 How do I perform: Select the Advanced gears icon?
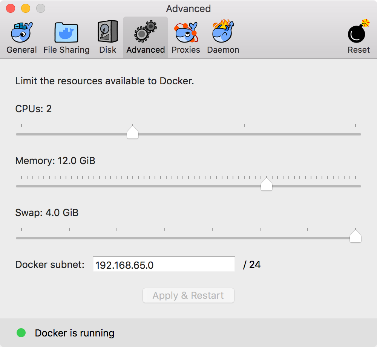[x=146, y=32]
